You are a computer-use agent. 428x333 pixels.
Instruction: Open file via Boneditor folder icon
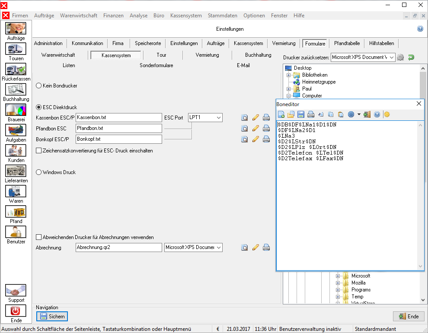(x=291, y=115)
